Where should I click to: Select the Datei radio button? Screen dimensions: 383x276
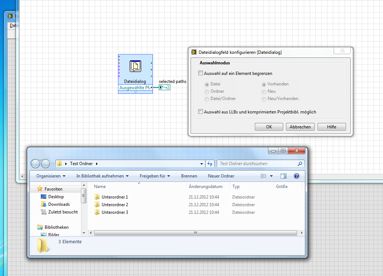tap(207, 84)
